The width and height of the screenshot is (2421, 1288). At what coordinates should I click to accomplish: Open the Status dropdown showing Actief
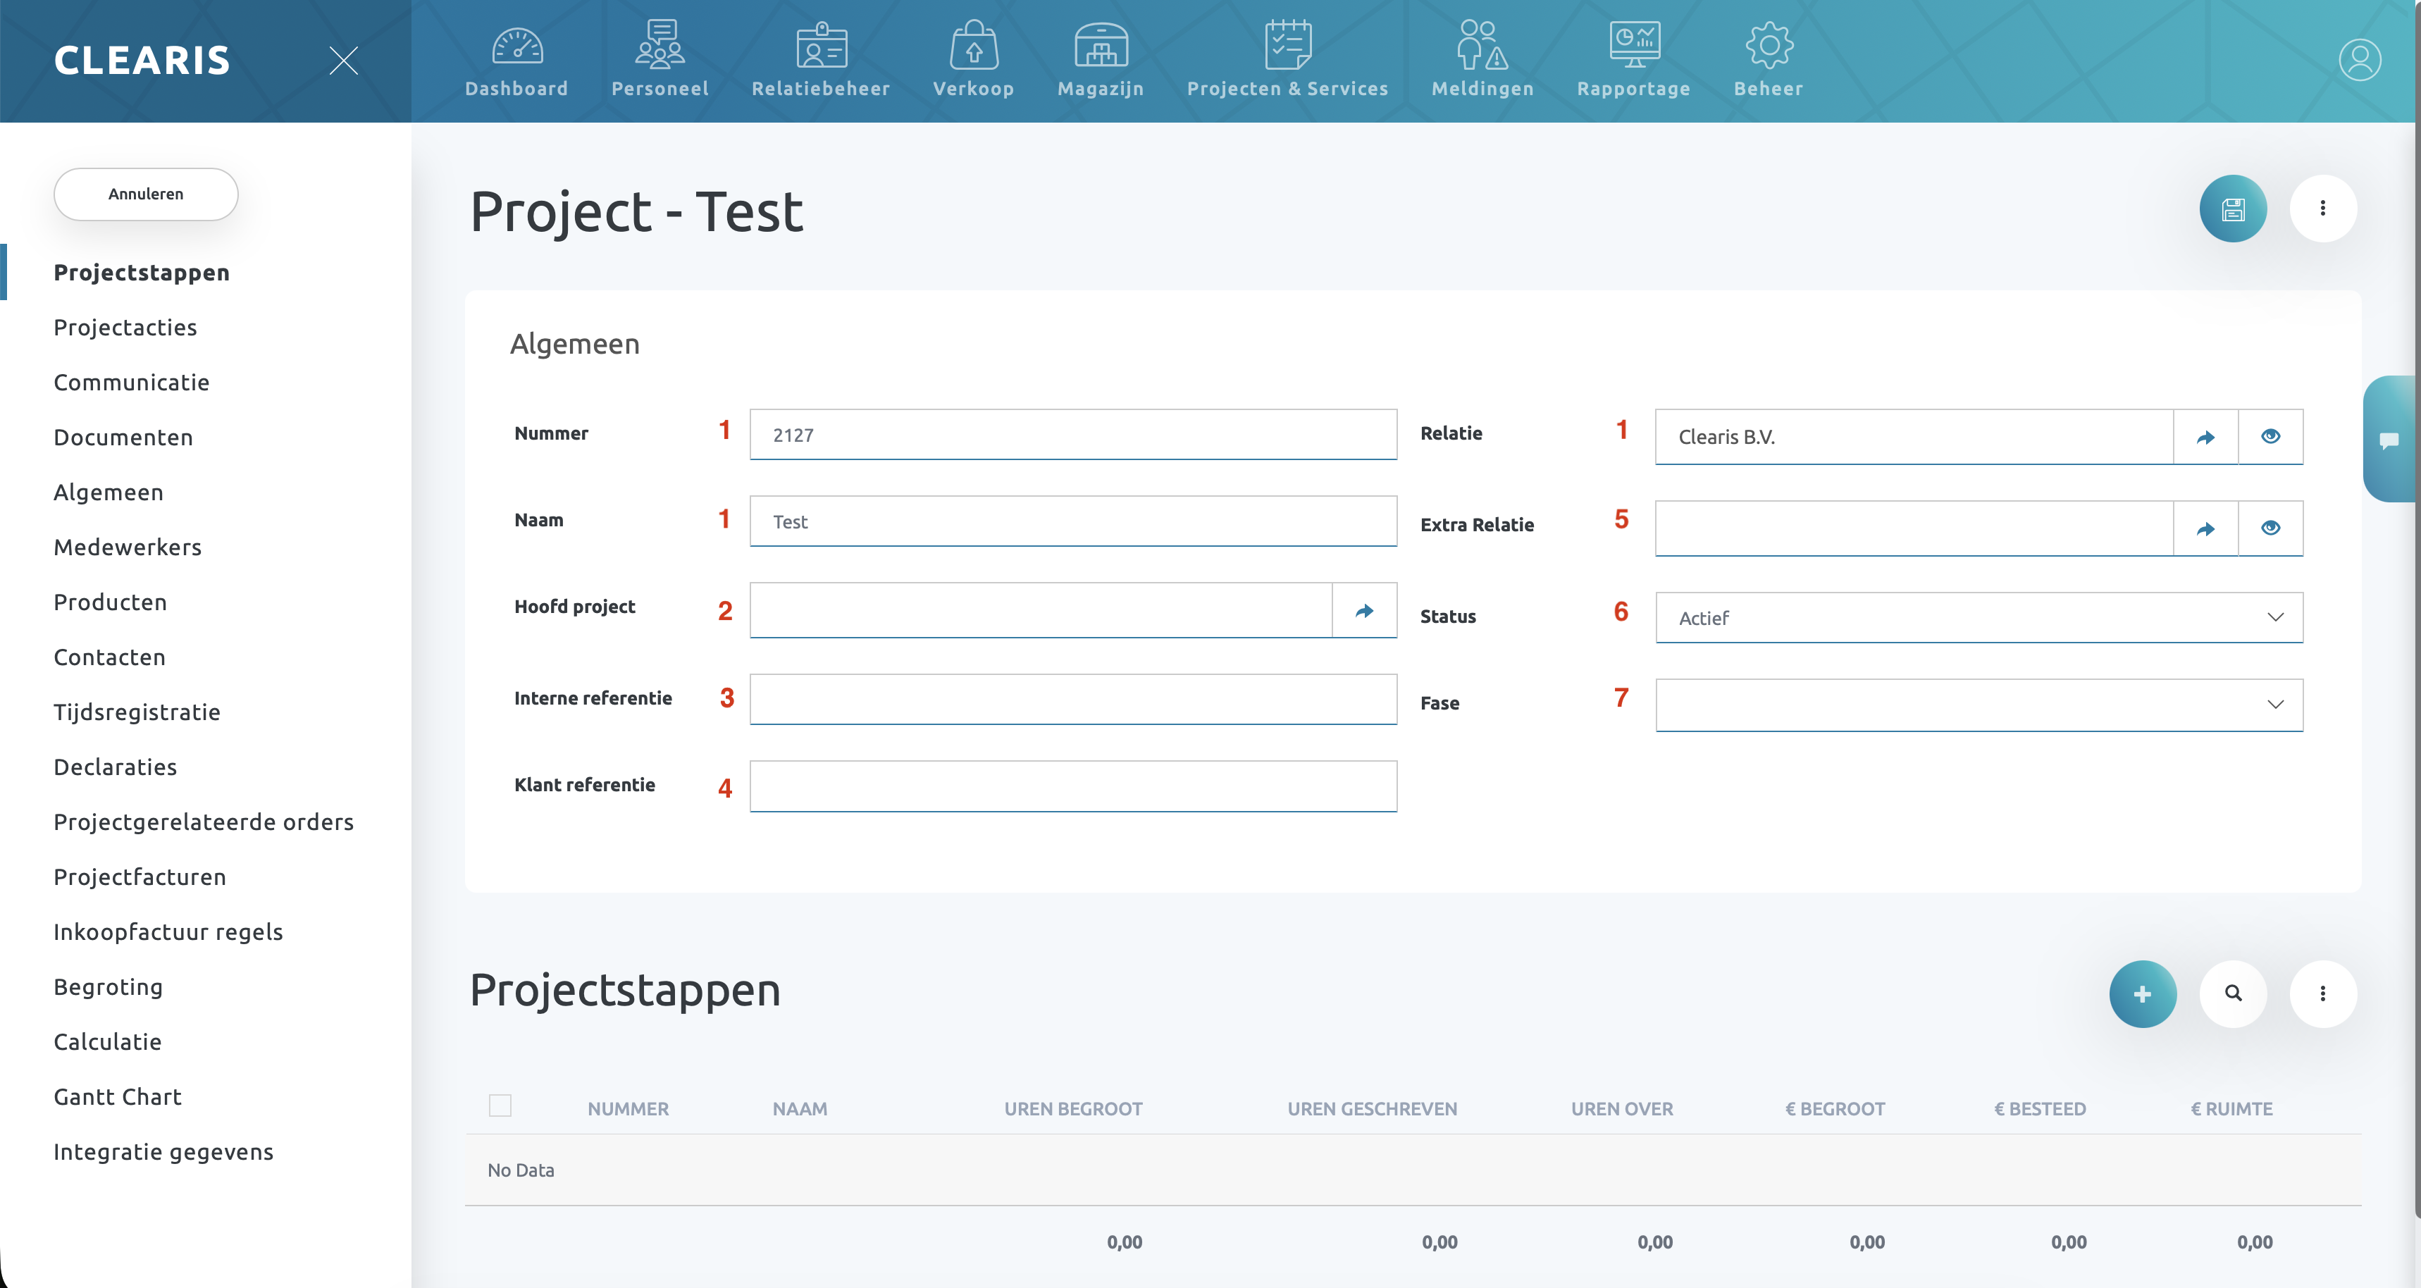[2275, 617]
